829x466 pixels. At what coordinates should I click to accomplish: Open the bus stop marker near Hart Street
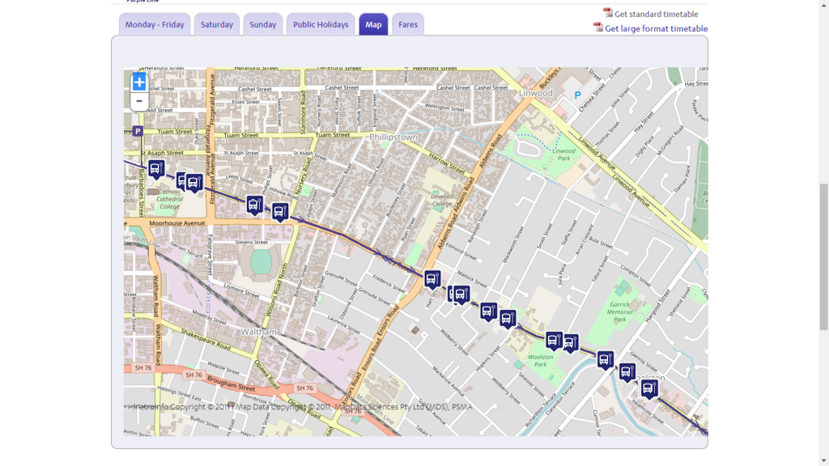461,294
